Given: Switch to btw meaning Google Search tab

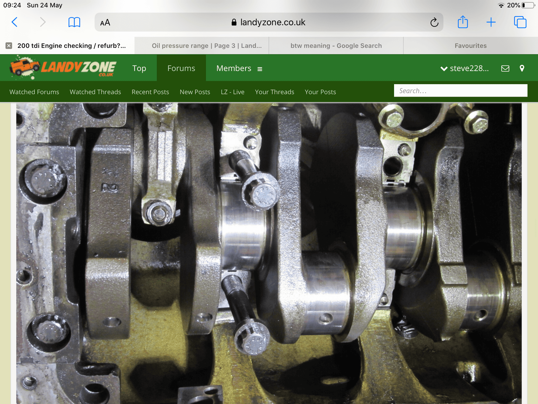Looking at the screenshot, I should coord(336,46).
